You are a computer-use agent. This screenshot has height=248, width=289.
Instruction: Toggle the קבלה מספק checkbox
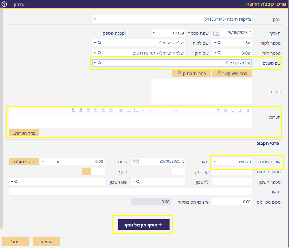tap(127, 33)
